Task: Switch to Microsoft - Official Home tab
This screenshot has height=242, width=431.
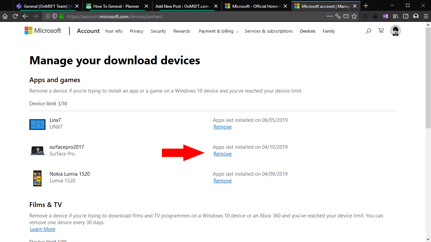Action: tap(256, 6)
